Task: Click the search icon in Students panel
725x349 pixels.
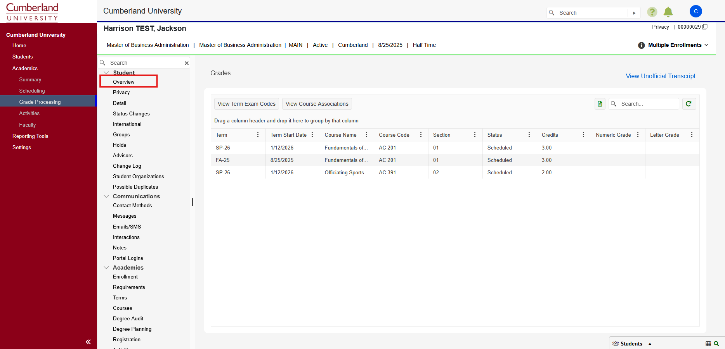Action: click(x=716, y=344)
